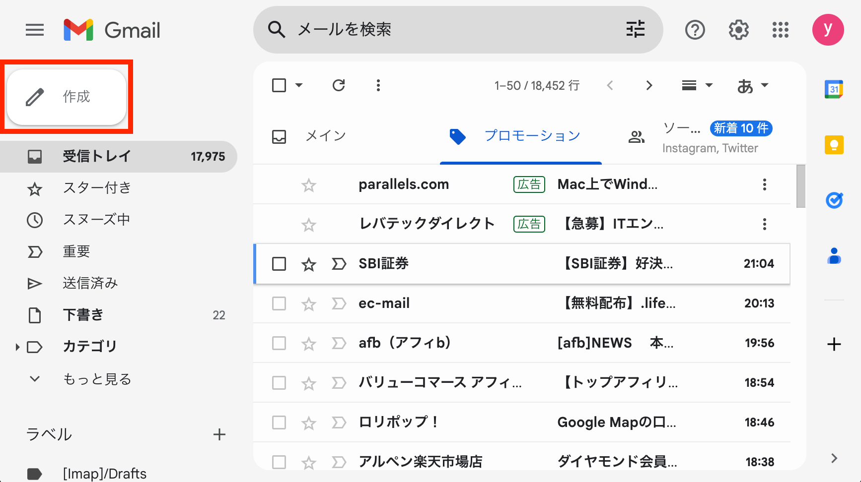Go to the next page arrow
Viewport: 861px width, 482px height.
(x=648, y=85)
